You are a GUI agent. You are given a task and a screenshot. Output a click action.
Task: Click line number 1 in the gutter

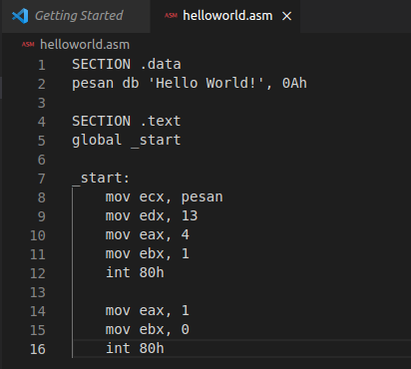42,65
